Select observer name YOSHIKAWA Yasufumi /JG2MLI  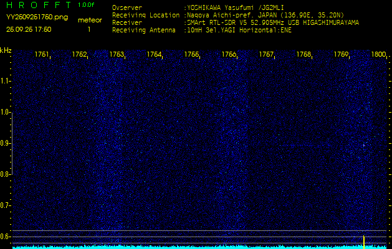click(x=235, y=7)
